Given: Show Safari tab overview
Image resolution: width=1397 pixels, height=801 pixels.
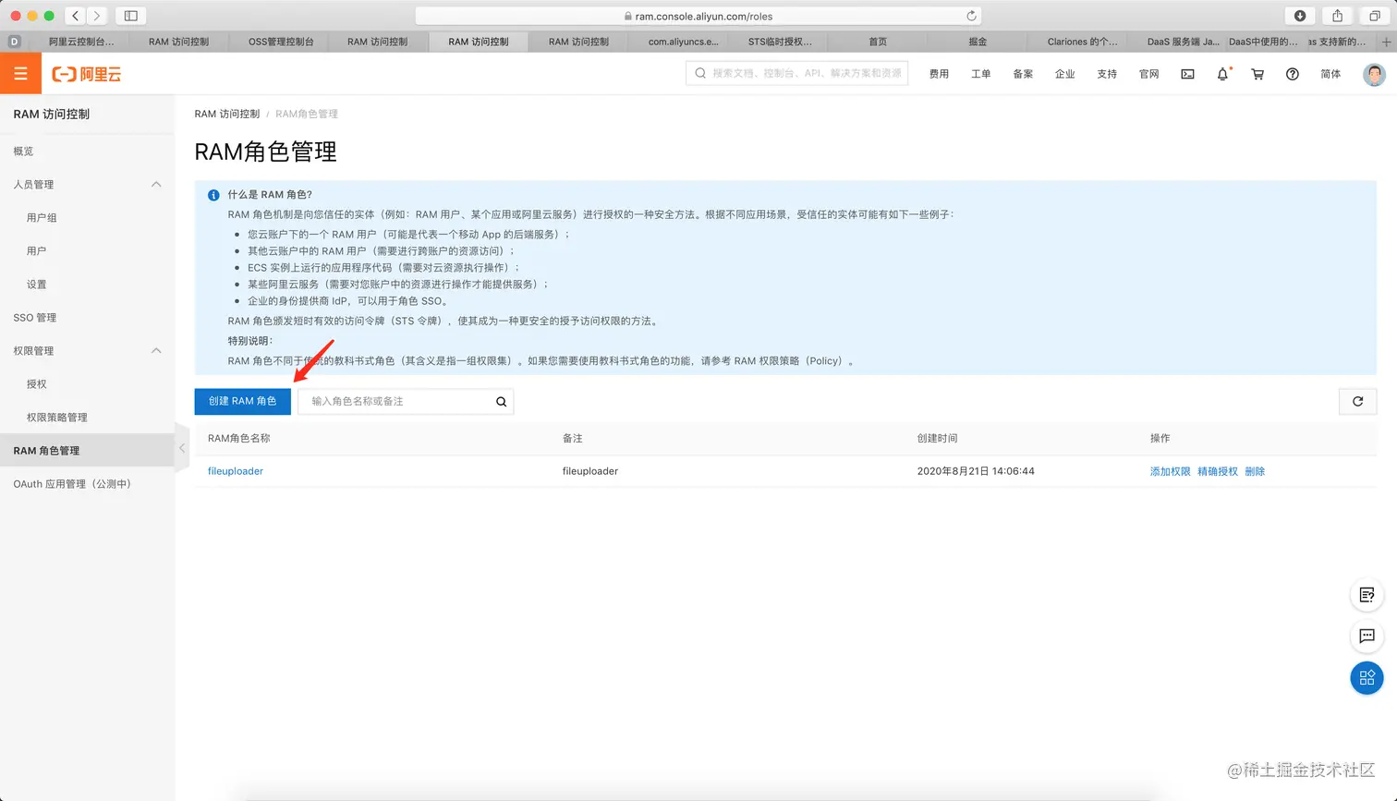Looking at the screenshot, I should 1375,16.
